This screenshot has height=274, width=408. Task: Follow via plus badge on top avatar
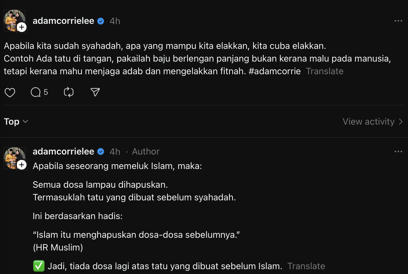click(x=22, y=27)
